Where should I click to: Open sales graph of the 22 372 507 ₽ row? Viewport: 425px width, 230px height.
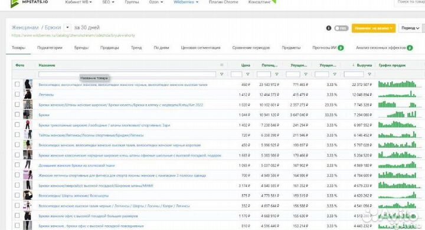coord(397,84)
